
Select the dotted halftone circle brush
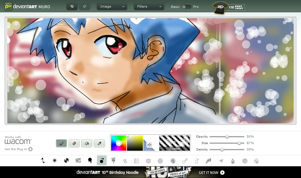click(x=148, y=161)
